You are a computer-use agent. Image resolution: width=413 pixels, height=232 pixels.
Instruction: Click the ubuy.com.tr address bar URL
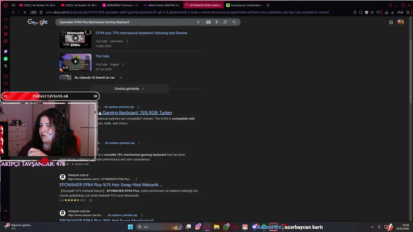(187, 12)
